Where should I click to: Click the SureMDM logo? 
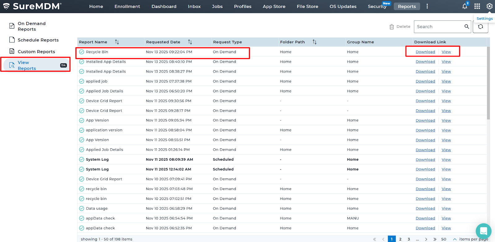[x=32, y=6]
